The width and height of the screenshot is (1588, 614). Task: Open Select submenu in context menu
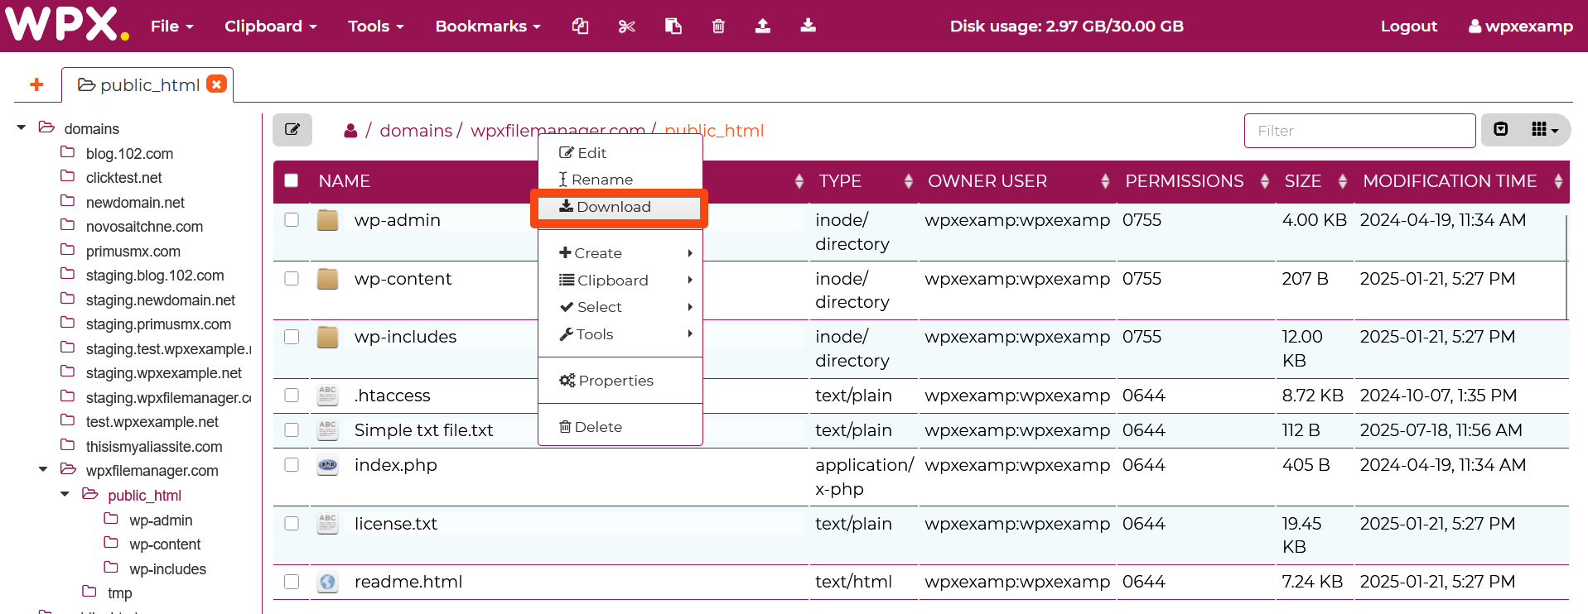click(x=620, y=307)
